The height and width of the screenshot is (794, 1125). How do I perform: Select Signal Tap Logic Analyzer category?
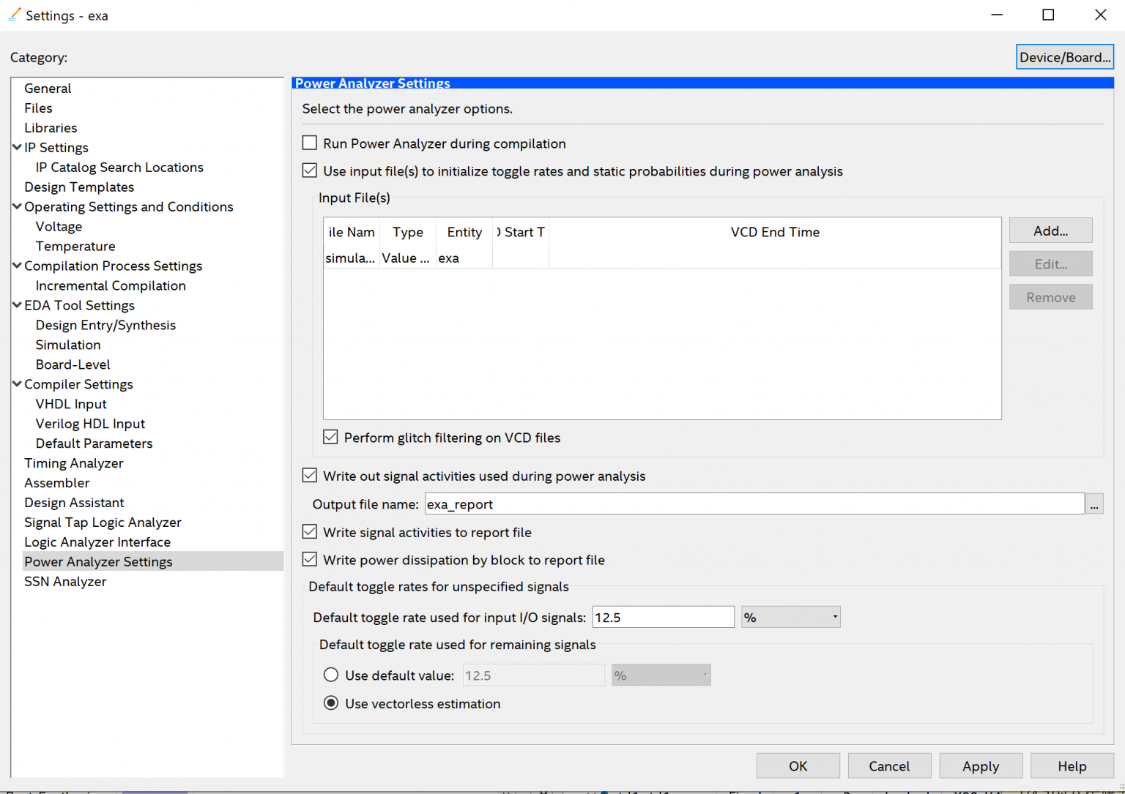[x=103, y=523]
